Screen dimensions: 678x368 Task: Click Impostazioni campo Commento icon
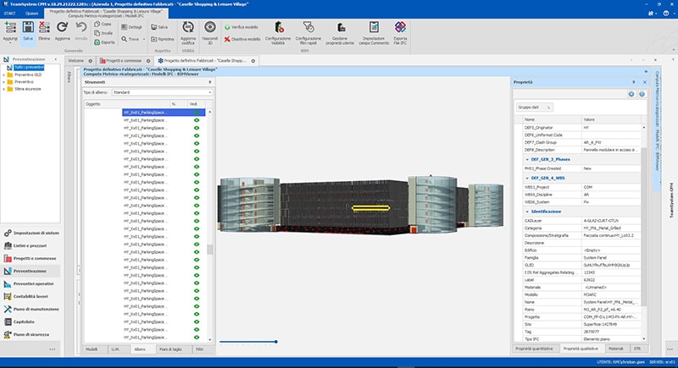(374, 28)
